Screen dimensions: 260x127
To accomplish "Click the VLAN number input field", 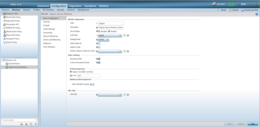I will 89,76.
